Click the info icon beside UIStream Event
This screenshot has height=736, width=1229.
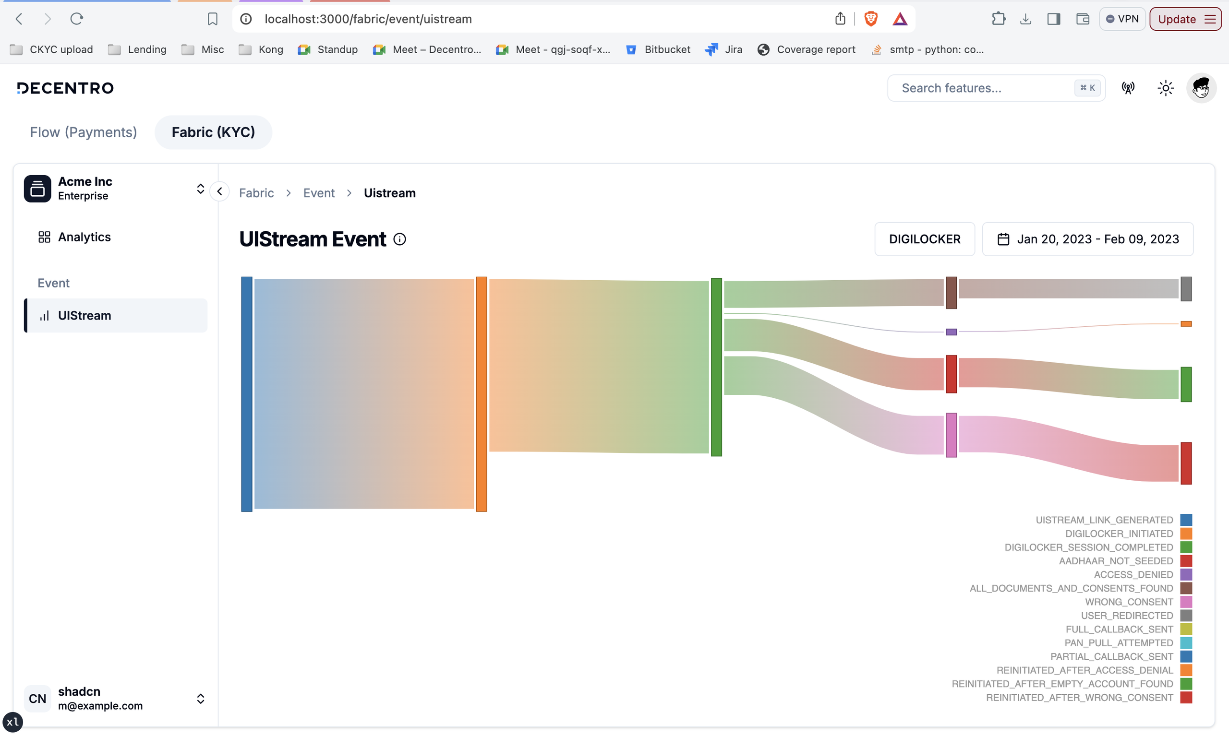point(399,239)
